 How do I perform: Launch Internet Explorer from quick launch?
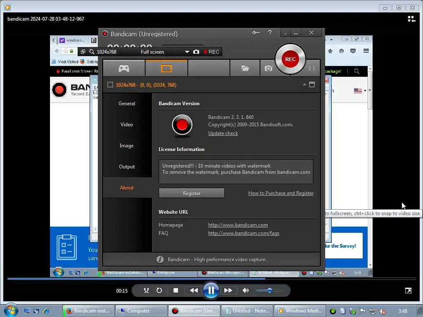tap(46, 311)
